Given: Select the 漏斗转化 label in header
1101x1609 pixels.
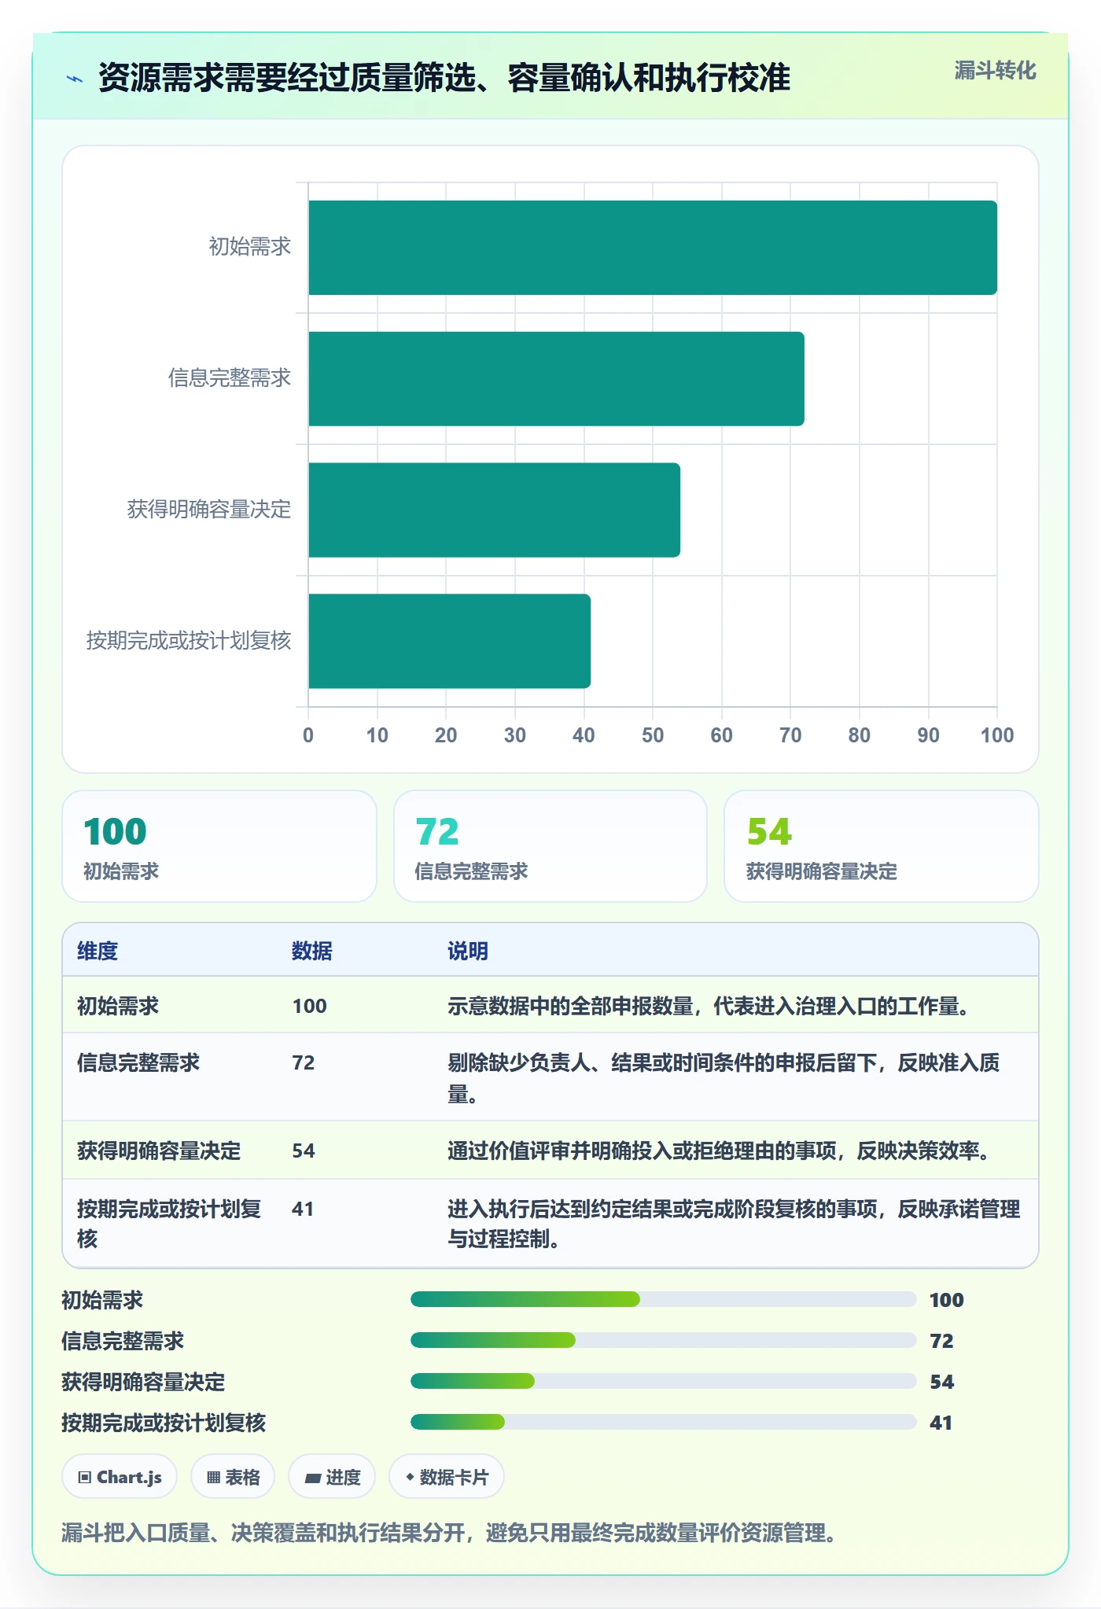Looking at the screenshot, I should 995,71.
